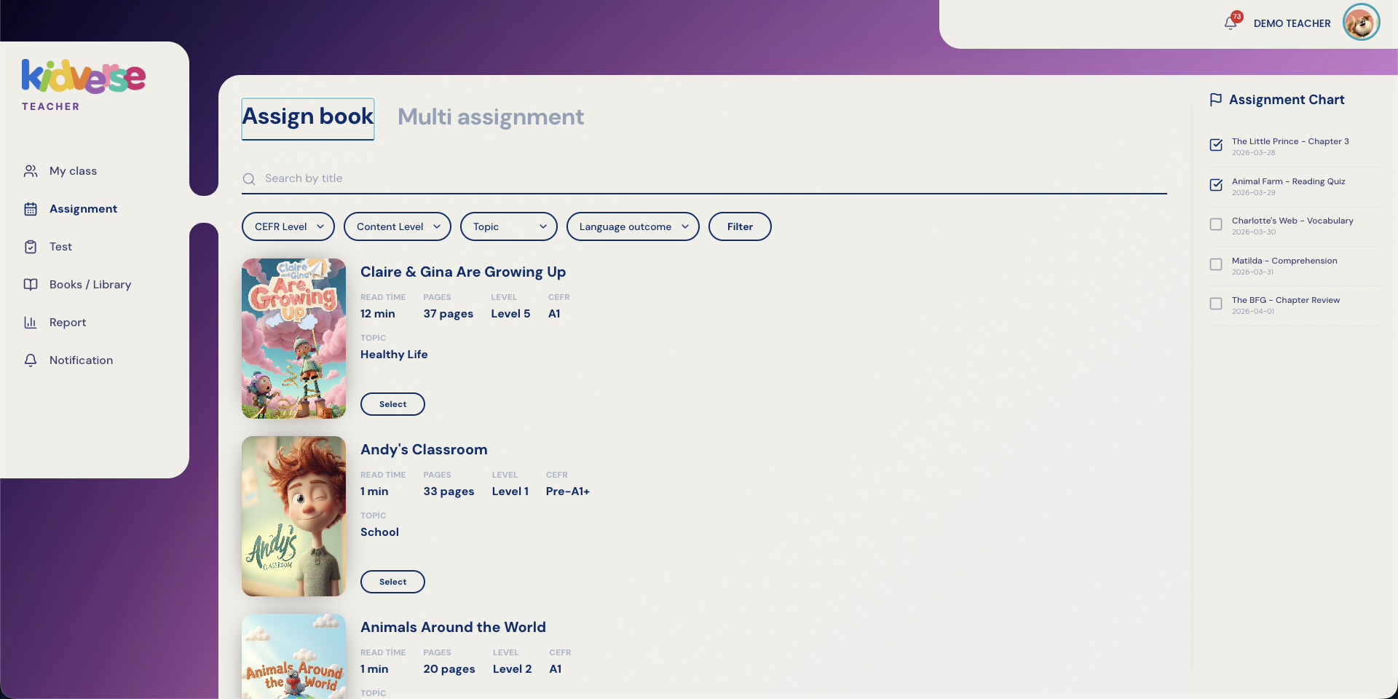Image resolution: width=1398 pixels, height=699 pixels.
Task: Open the Content Level dropdown
Action: tap(397, 226)
